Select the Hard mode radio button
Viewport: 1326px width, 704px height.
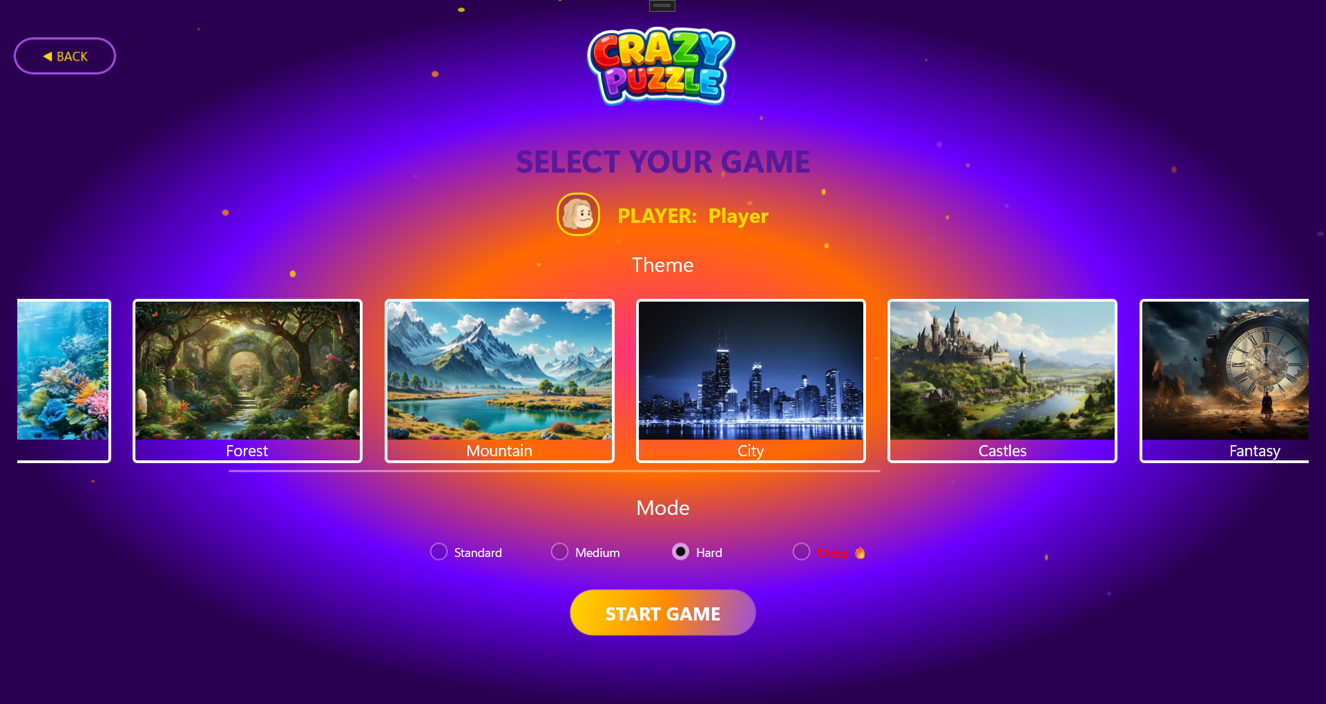tap(680, 551)
